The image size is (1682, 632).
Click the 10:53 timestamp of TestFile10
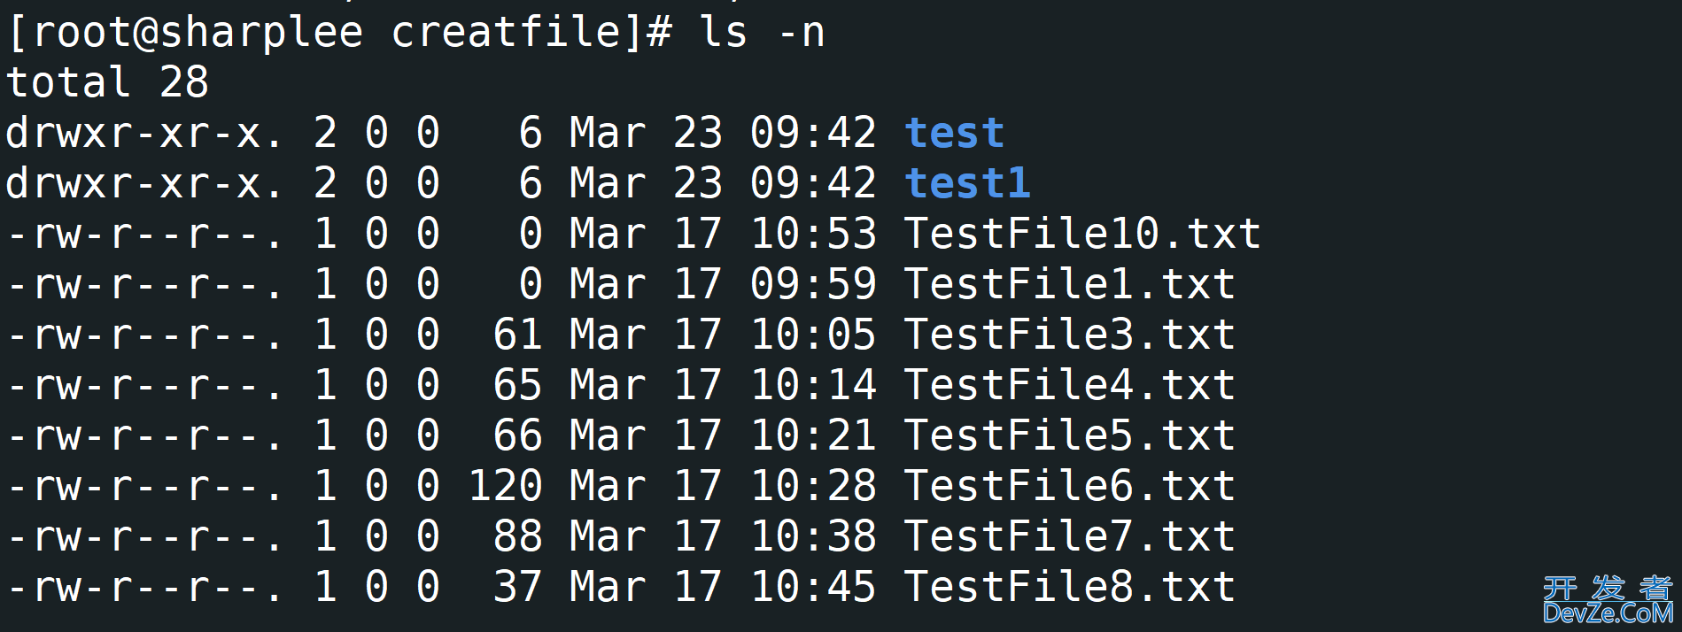coord(813,235)
